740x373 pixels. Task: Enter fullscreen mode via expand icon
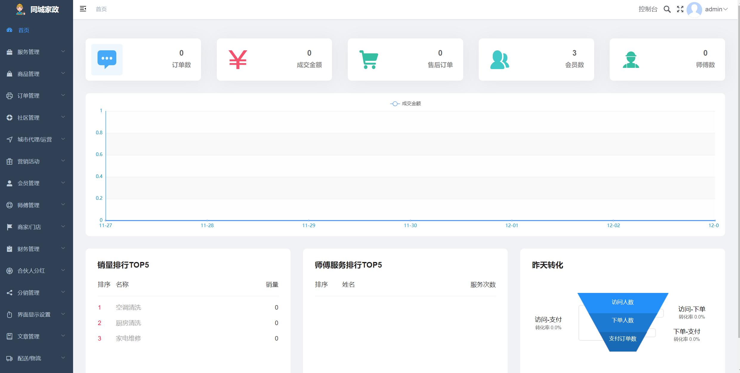680,9
